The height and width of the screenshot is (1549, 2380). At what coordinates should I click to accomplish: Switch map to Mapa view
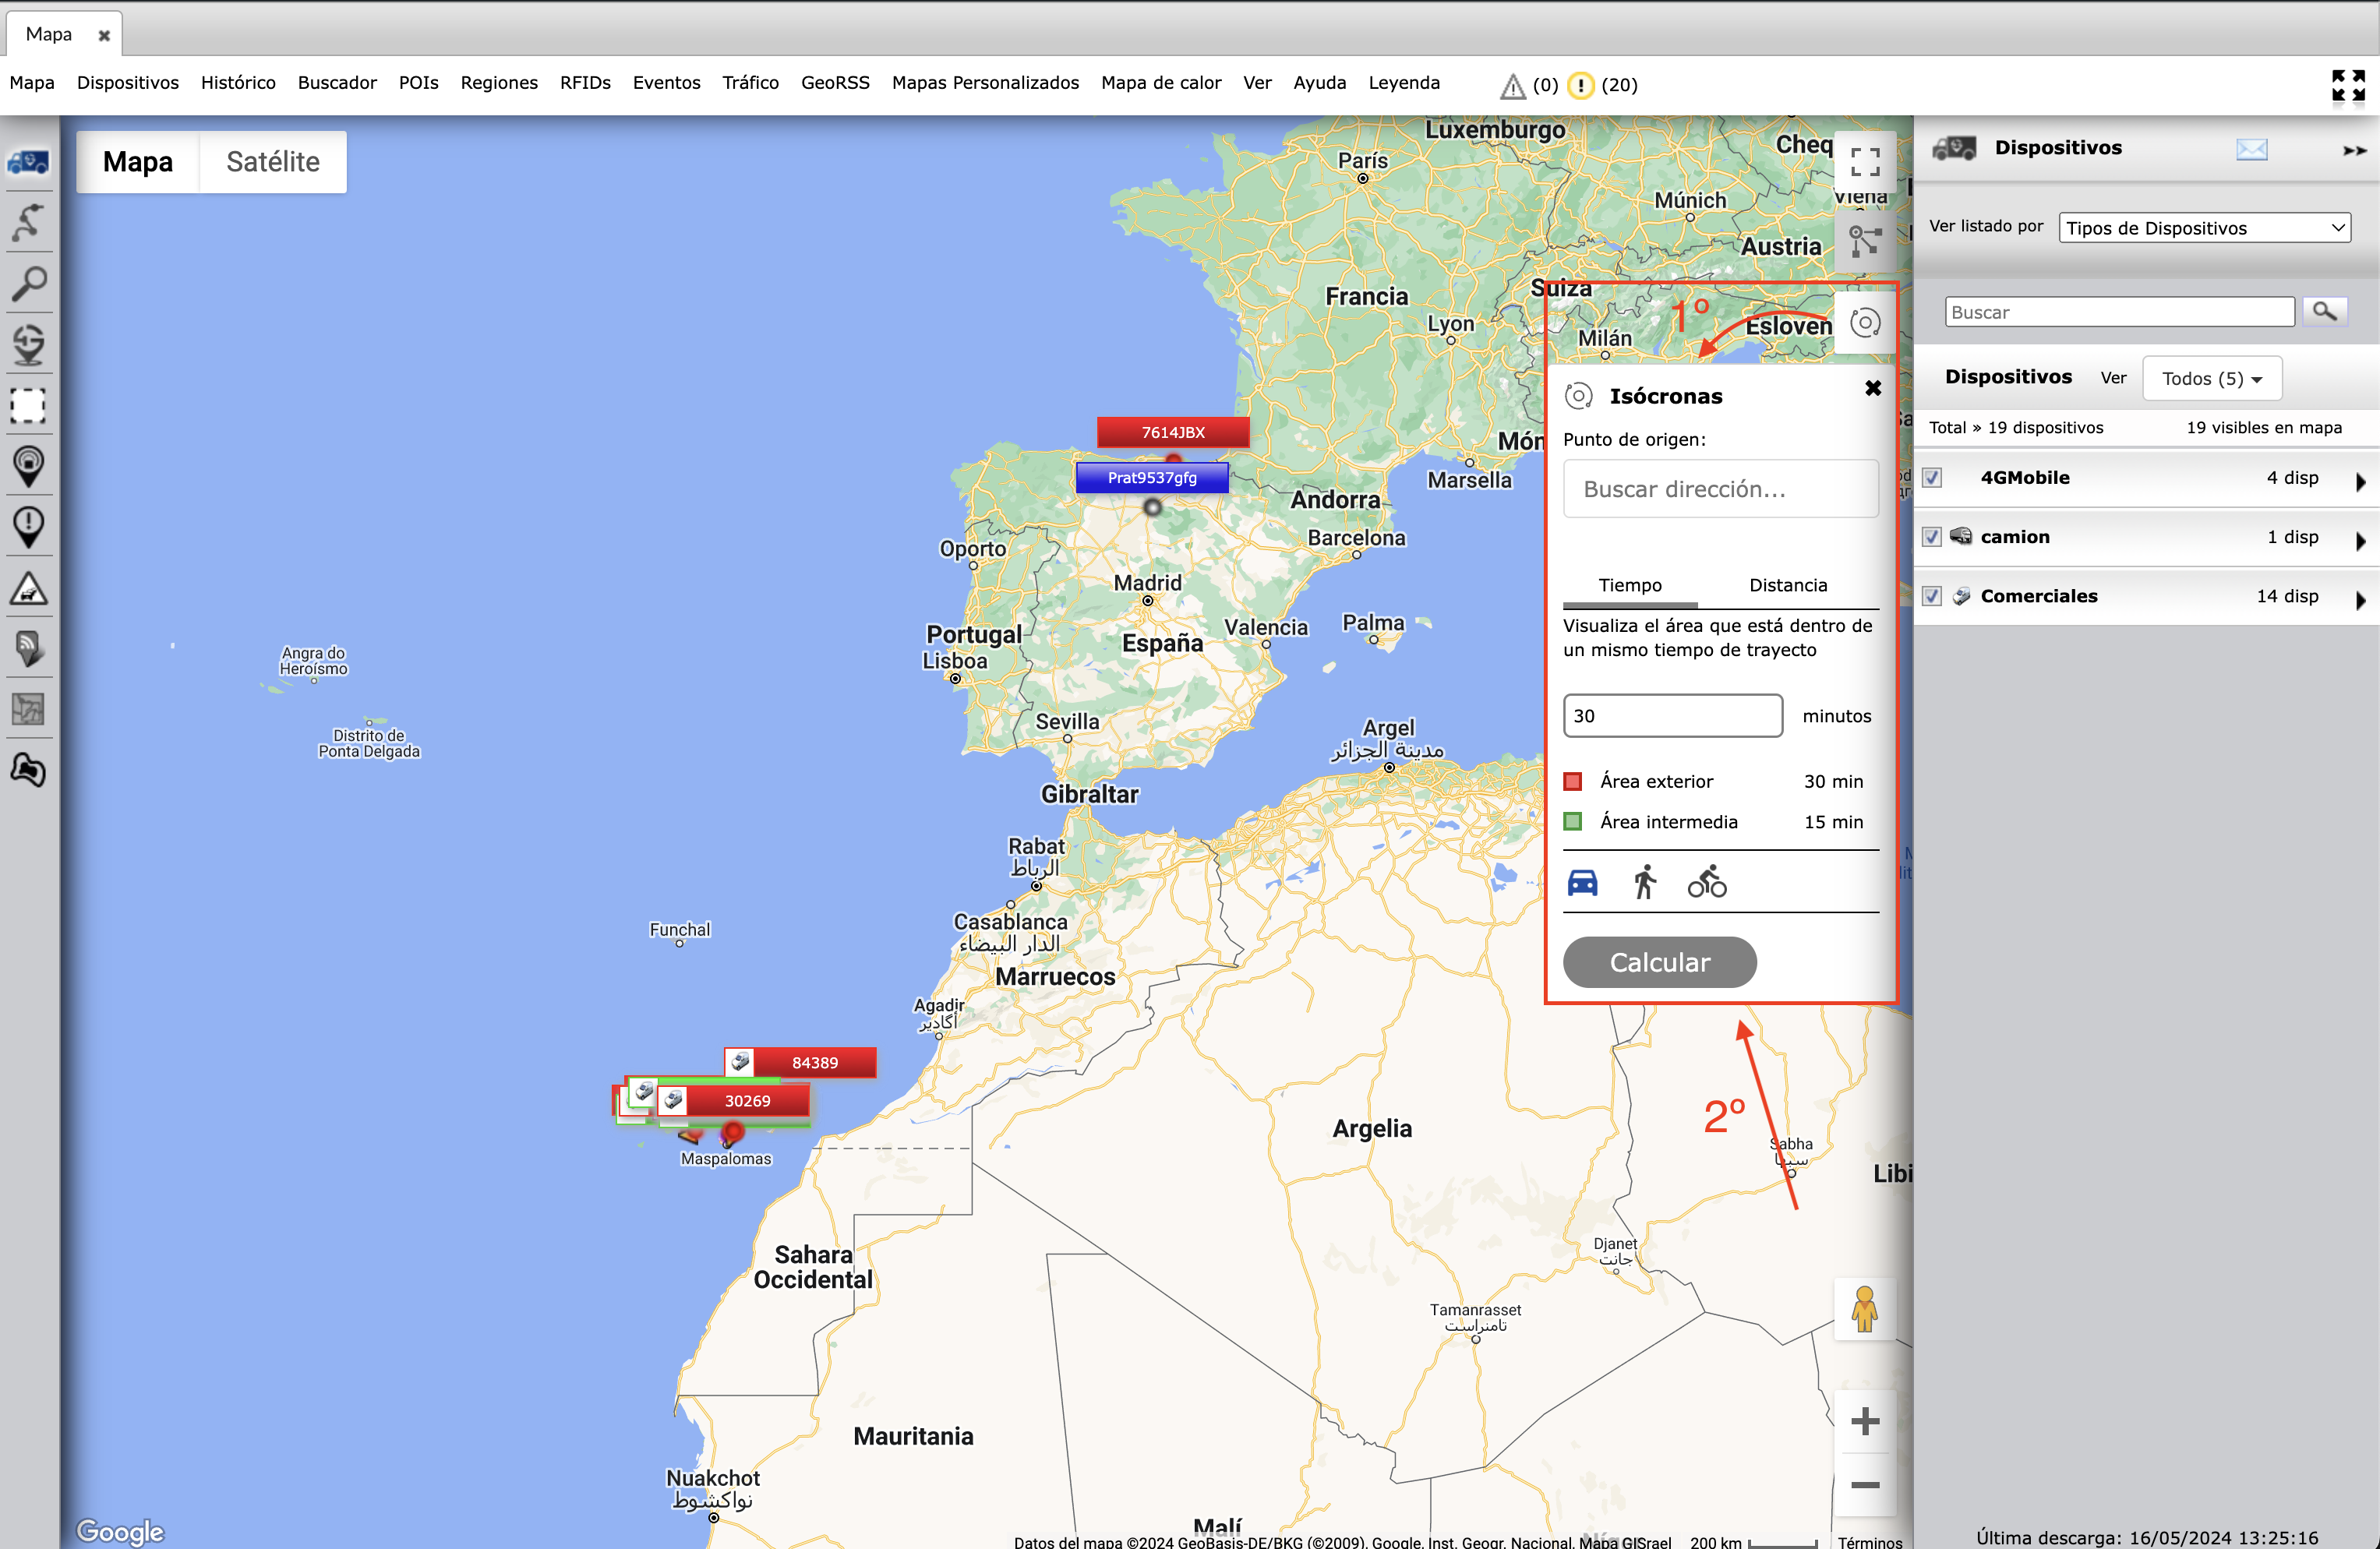[138, 162]
